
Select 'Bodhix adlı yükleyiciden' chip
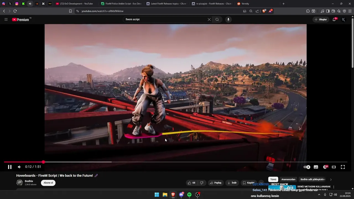(x=313, y=179)
